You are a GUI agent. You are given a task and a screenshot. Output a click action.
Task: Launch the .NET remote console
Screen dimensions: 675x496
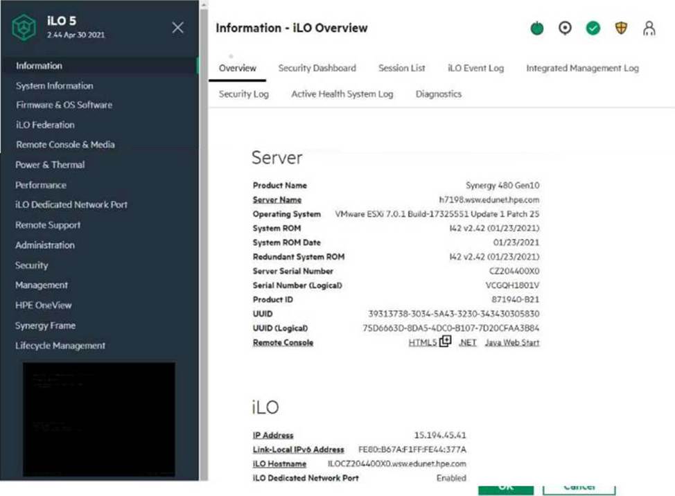pyautogui.click(x=468, y=342)
